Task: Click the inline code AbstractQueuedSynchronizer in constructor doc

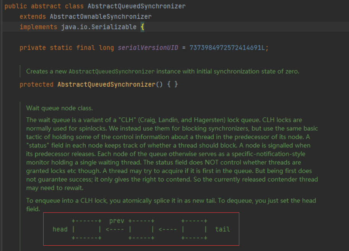Action: tap(112, 71)
